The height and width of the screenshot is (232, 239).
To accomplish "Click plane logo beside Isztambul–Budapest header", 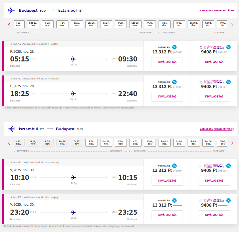I will coord(11,129).
